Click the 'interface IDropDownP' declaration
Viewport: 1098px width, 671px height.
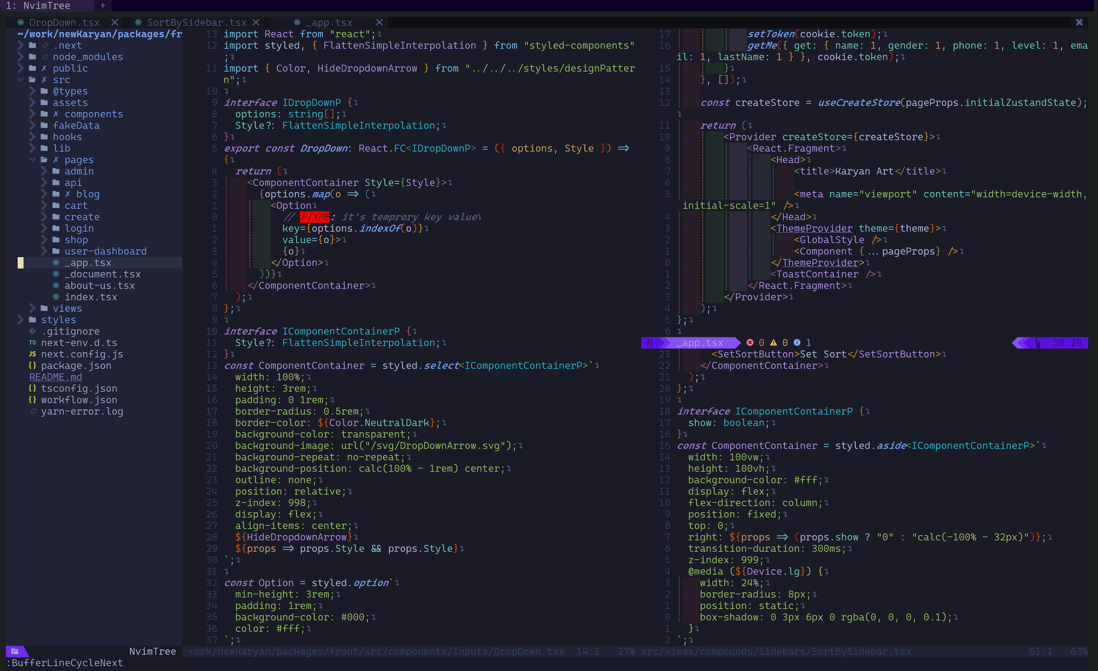click(x=283, y=103)
